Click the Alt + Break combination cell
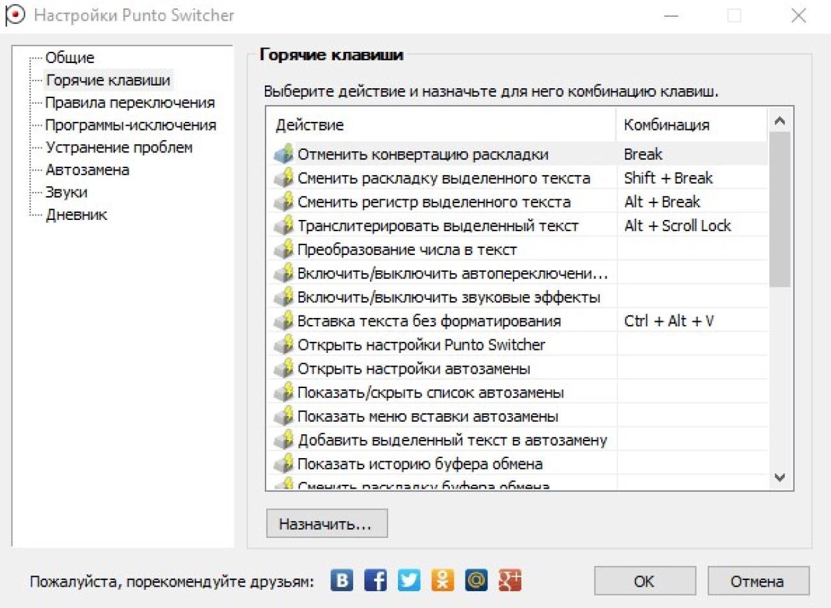This screenshot has height=608, width=831. (691, 202)
